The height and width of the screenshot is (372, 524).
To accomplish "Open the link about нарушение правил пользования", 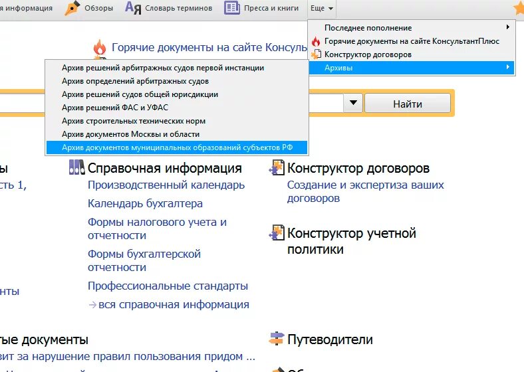I will point(128,356).
